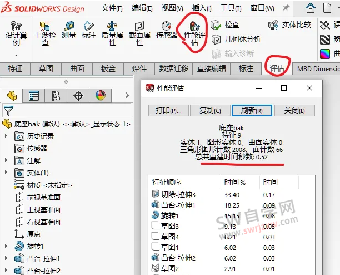Switch to the 特征 features tab
Viewport: 340px width, 275px height.
[x=15, y=68]
